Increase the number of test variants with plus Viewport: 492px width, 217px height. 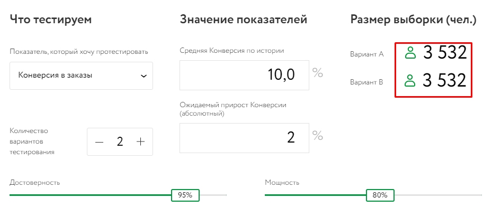point(140,141)
